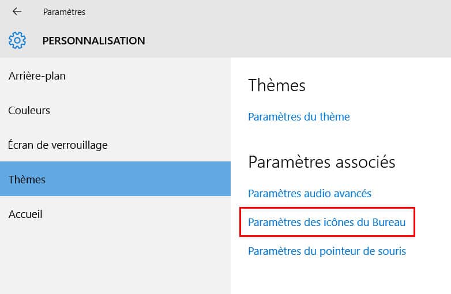Screen dimensions: 451x294
Task: Open Paramètres des icônes du Bureau
Action: (x=326, y=222)
